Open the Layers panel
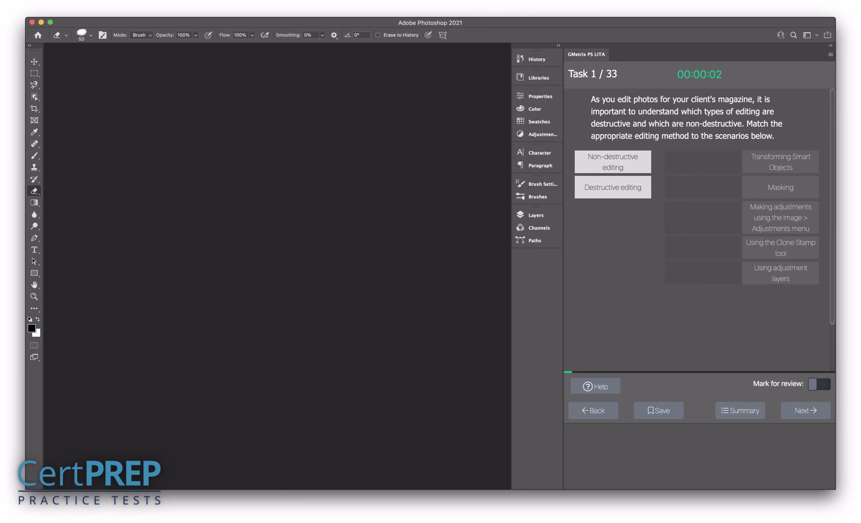This screenshot has height=523, width=861. click(x=535, y=215)
